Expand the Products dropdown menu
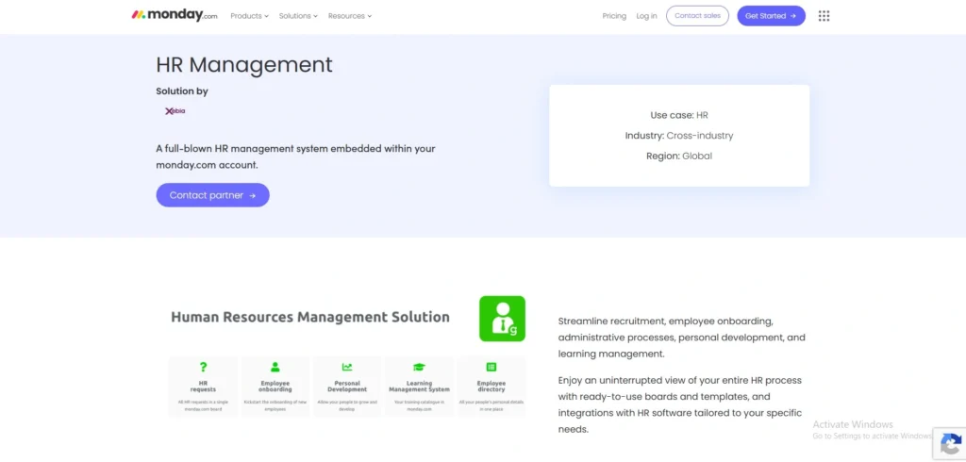This screenshot has height=462, width=966. (249, 16)
